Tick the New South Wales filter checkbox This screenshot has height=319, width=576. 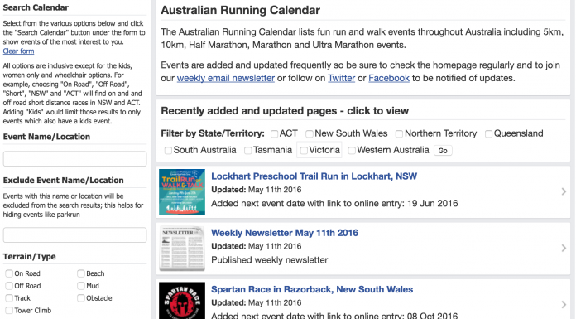310,134
